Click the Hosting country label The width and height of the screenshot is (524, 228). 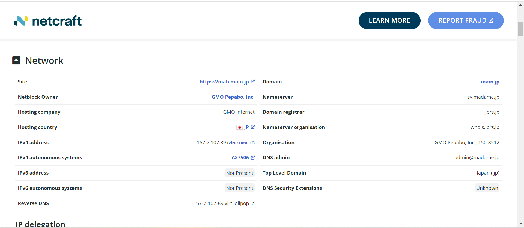pos(38,127)
